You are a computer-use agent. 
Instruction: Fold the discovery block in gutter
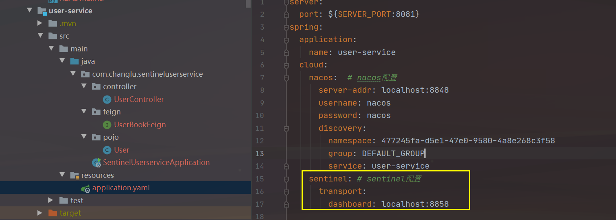tap(286, 128)
